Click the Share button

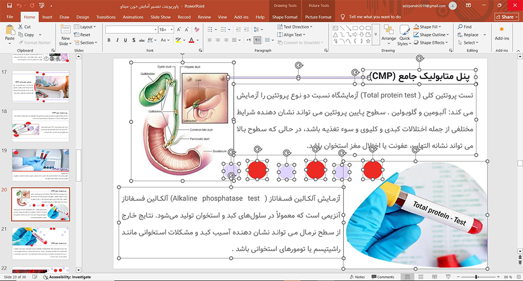pos(507,17)
